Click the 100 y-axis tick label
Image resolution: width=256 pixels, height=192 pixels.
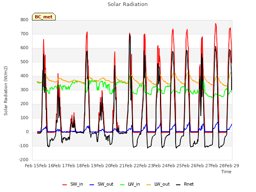pyautogui.click(x=24, y=118)
